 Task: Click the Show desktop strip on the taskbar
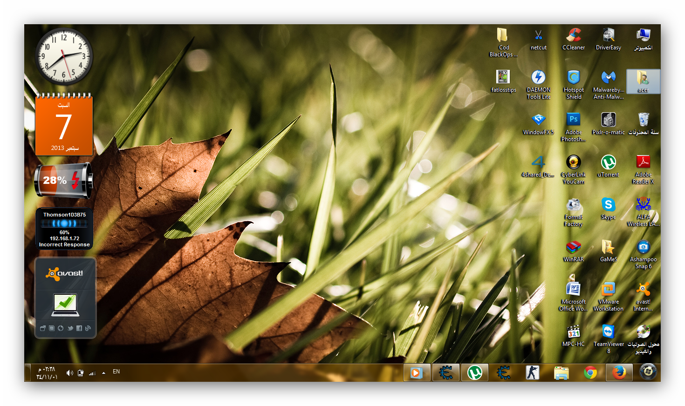point(27,372)
